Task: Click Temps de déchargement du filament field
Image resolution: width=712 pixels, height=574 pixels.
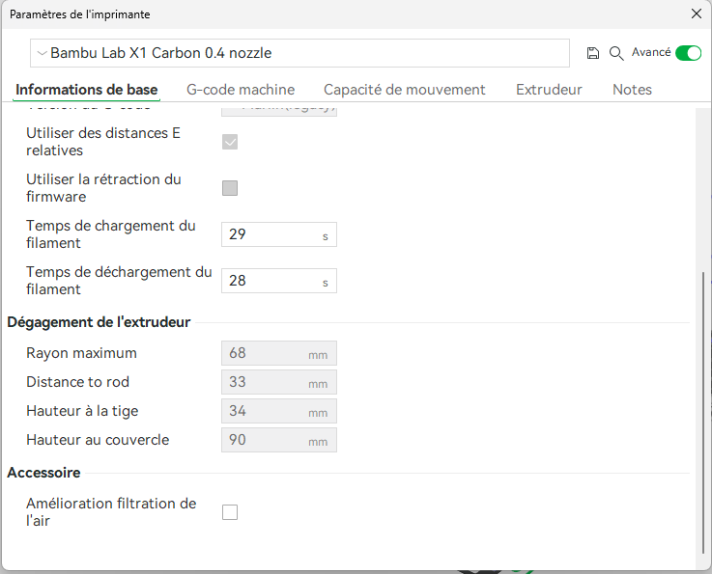Action: coord(271,281)
